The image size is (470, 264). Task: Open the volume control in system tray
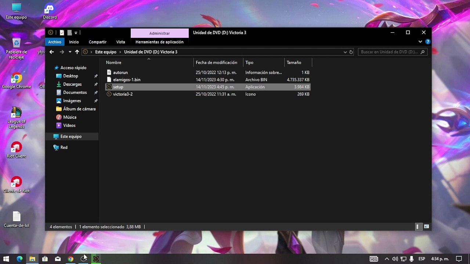(x=395, y=259)
